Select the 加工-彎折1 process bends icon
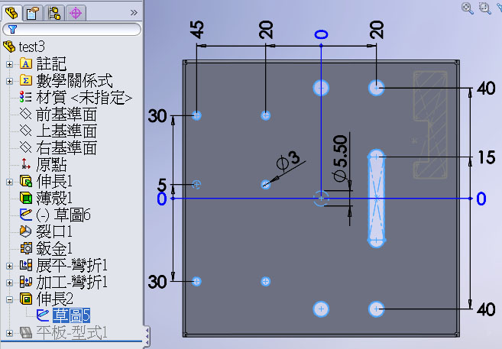 tap(26, 282)
